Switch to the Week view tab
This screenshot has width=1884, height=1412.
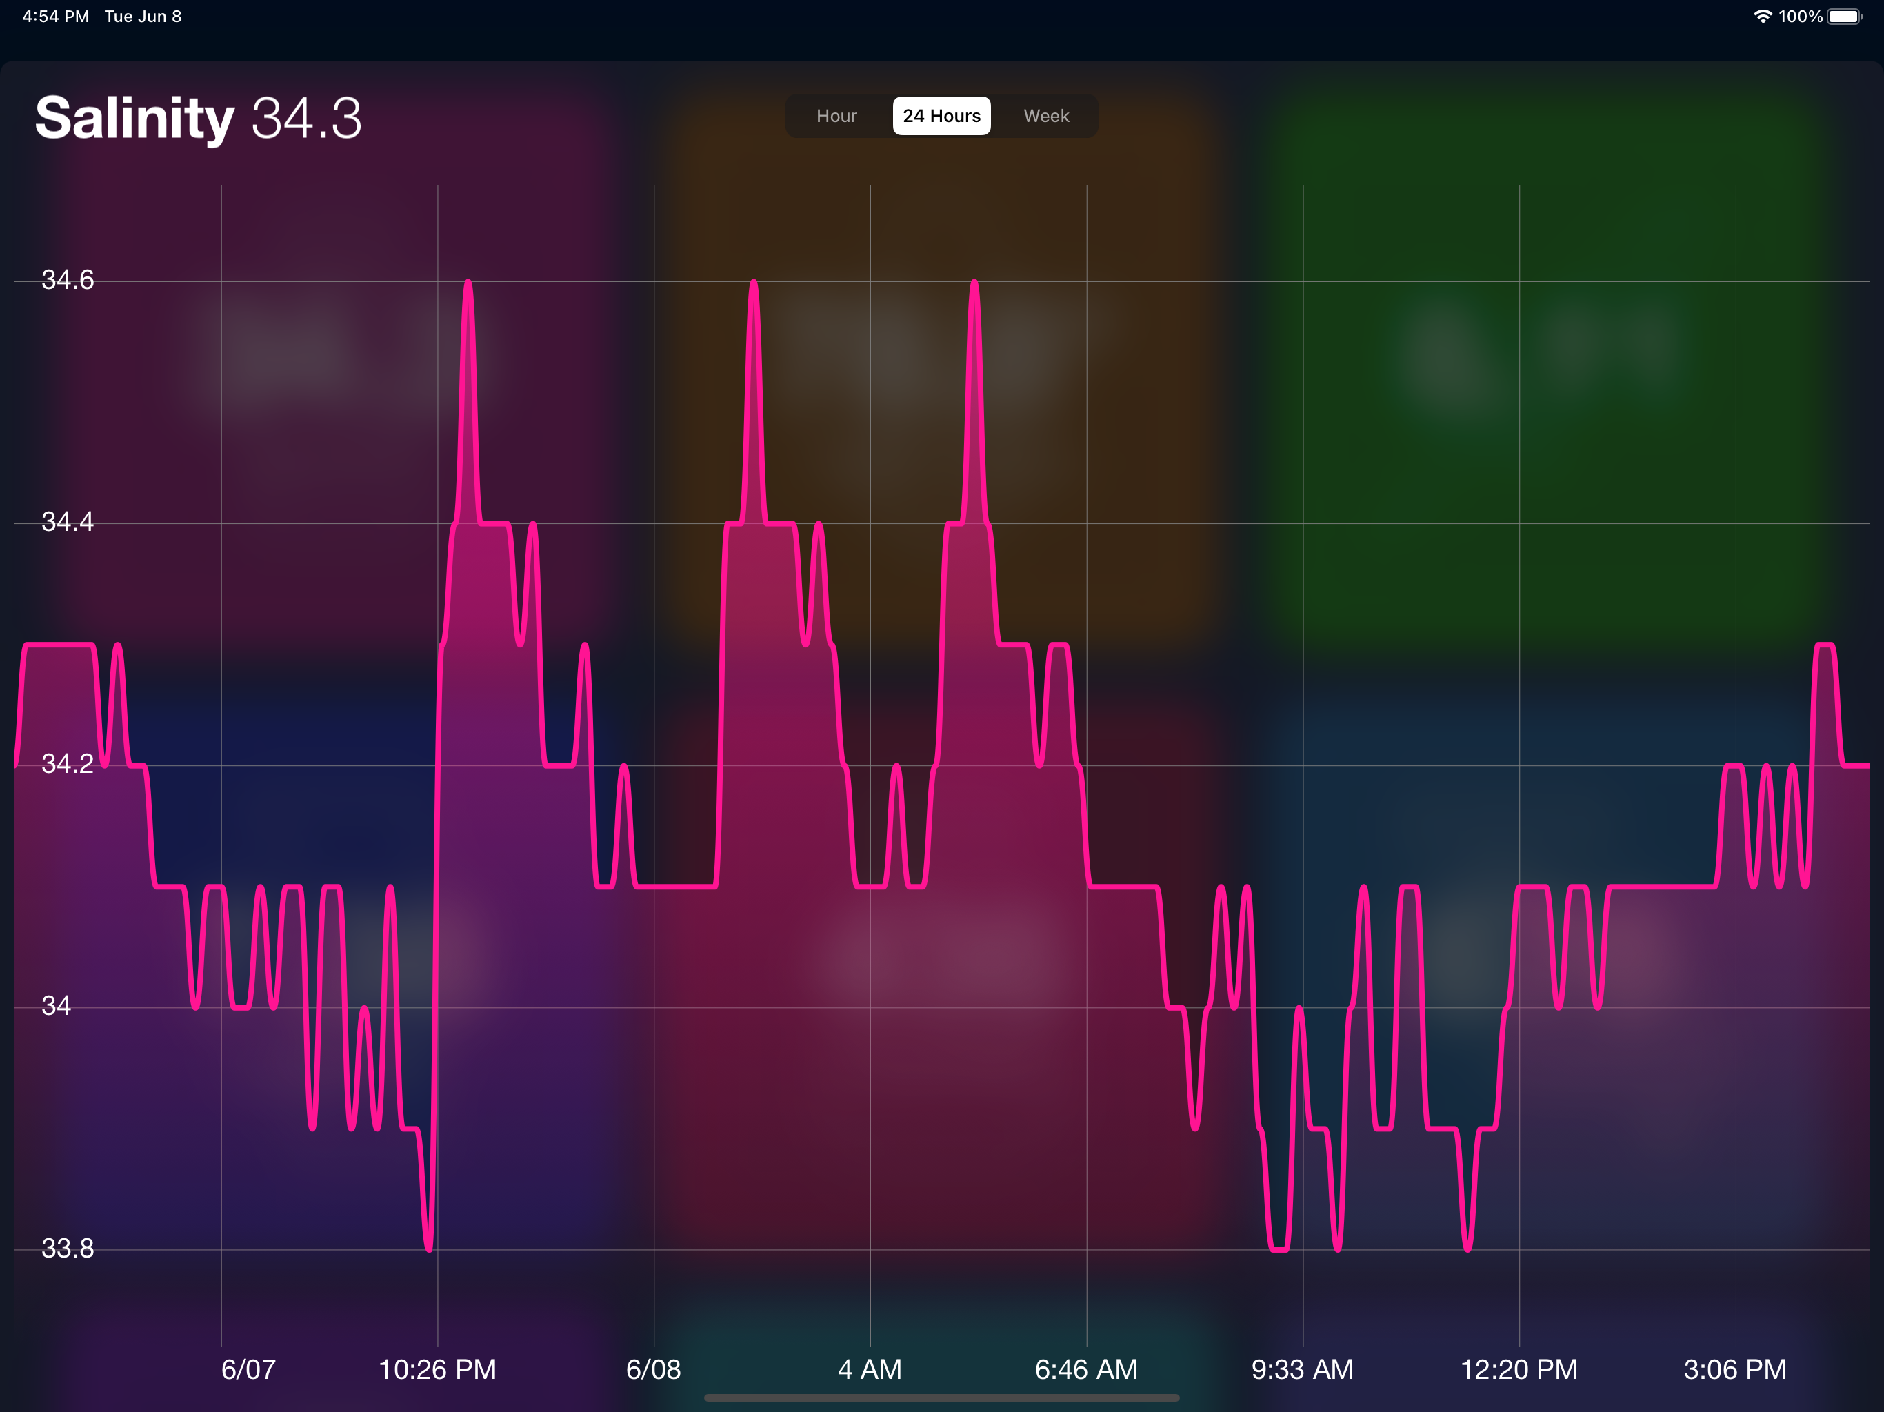pos(1046,116)
